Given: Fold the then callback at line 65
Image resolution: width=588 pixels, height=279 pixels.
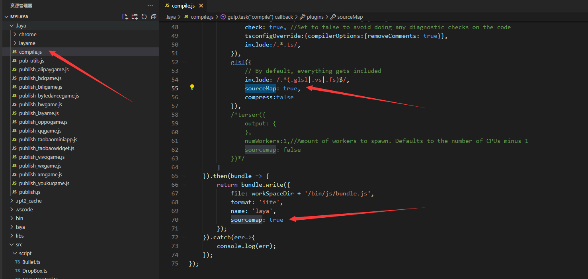Looking at the screenshot, I should tap(184, 176).
